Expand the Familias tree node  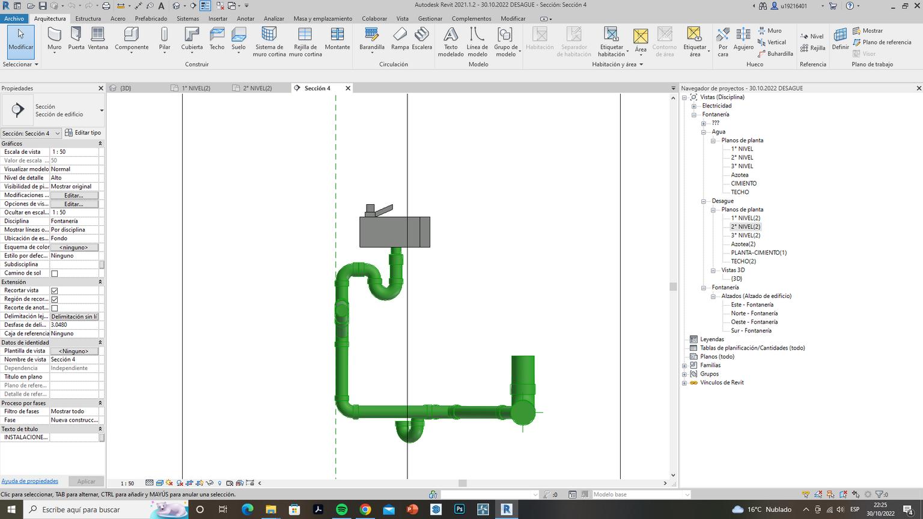click(684, 365)
